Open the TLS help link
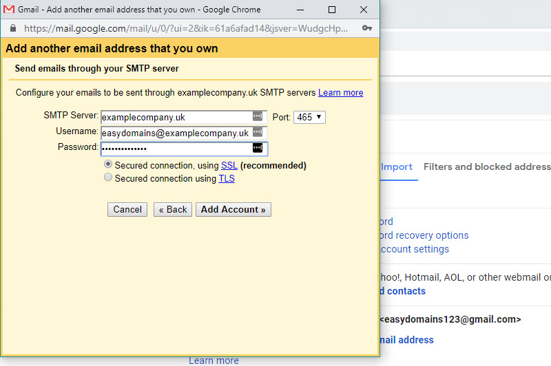Image resolution: width=551 pixels, height=366 pixels. point(227,178)
